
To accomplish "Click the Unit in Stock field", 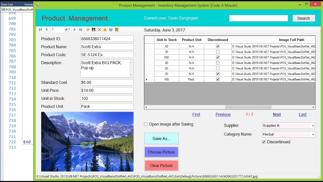I will point(107,98).
